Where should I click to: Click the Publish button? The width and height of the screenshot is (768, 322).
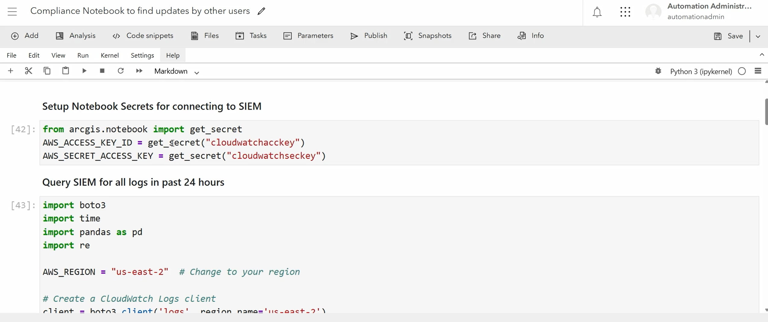[x=369, y=36]
